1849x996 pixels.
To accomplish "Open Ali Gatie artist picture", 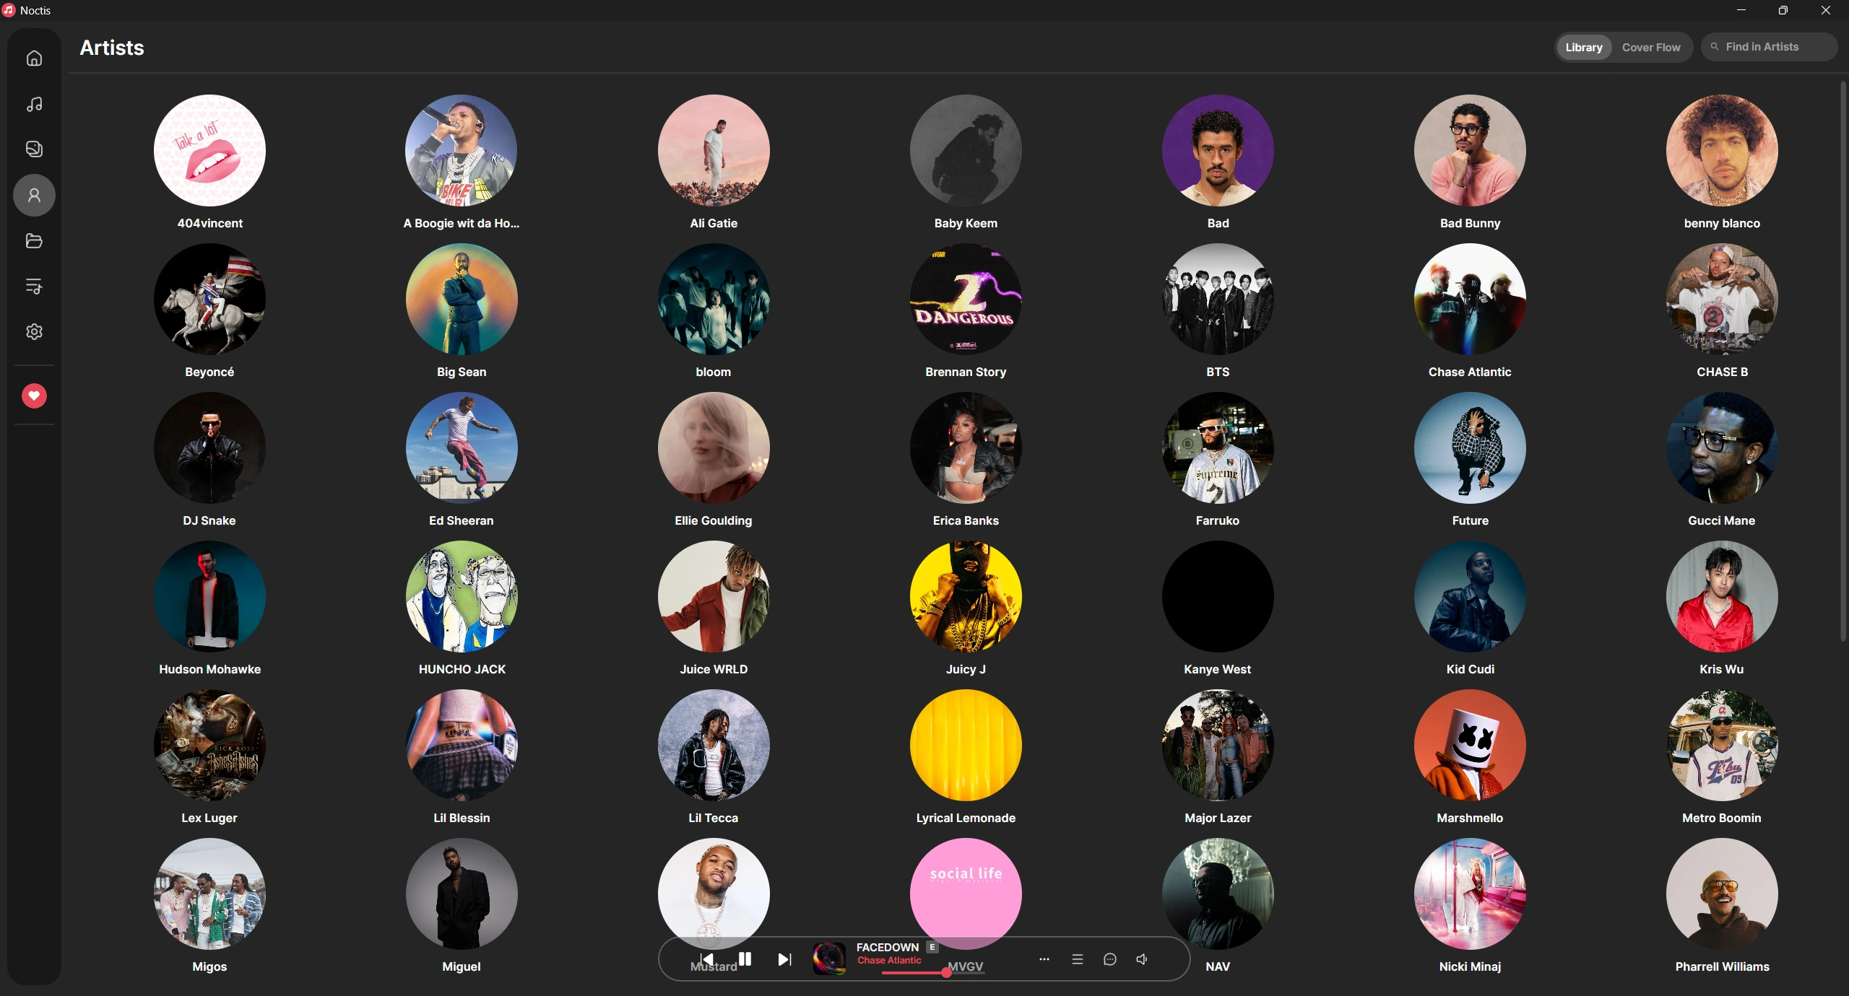I will point(714,150).
